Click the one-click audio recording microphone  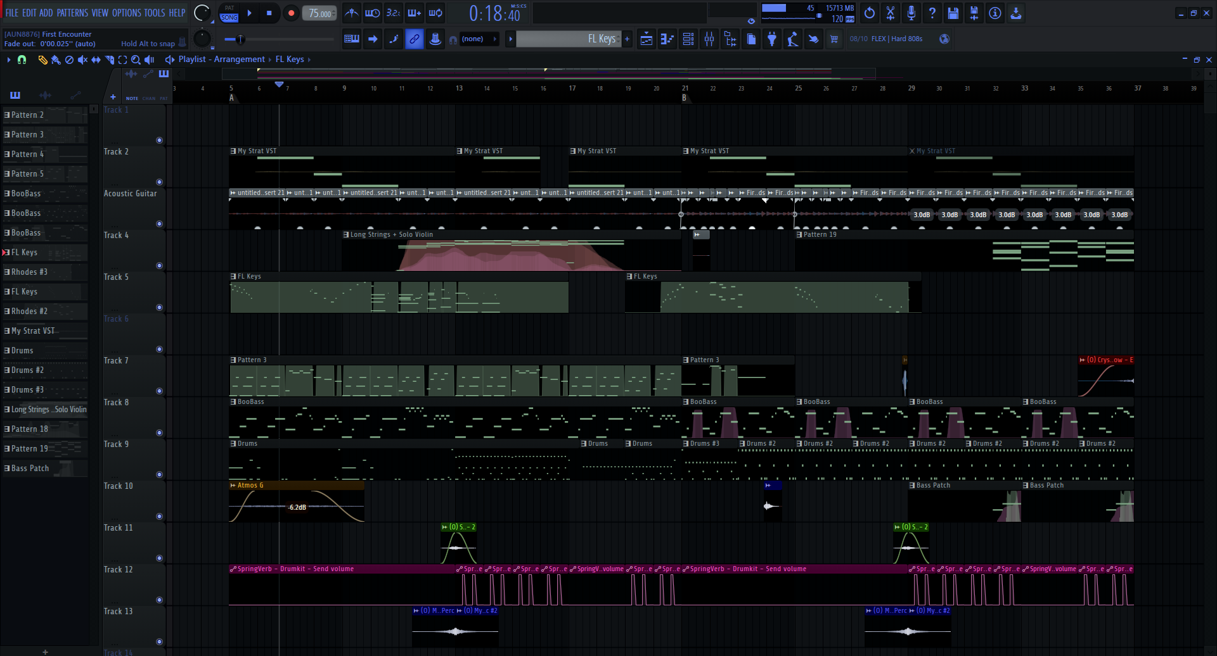911,13
